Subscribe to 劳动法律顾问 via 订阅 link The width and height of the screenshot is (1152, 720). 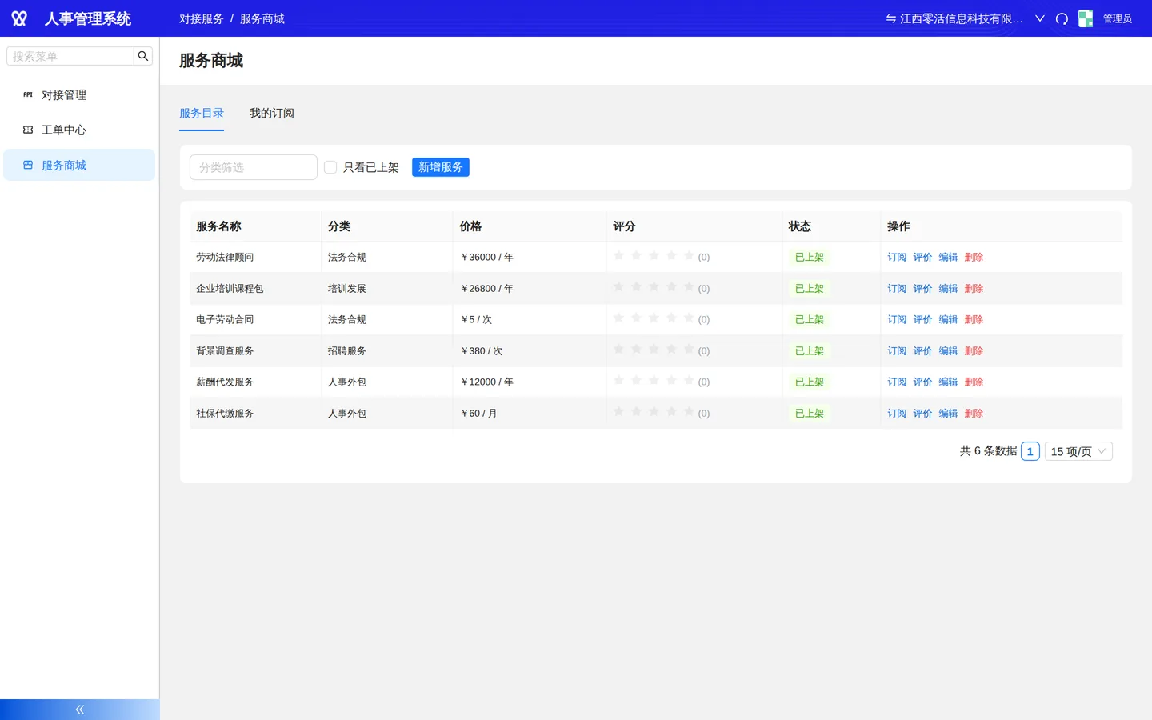897,257
